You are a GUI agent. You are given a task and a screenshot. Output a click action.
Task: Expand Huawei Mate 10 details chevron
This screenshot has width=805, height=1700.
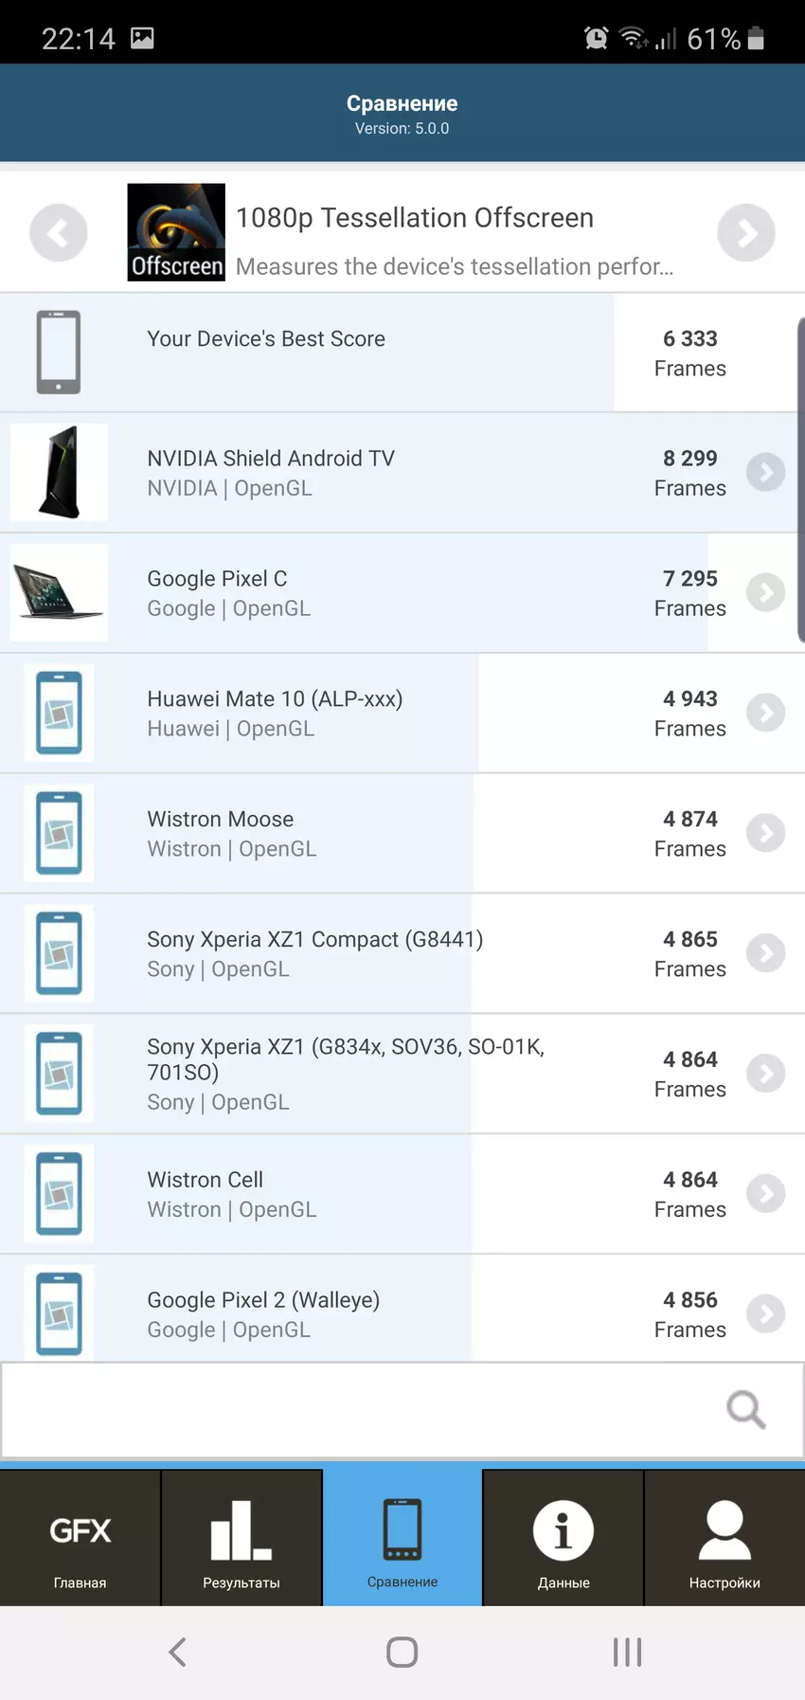(x=765, y=713)
